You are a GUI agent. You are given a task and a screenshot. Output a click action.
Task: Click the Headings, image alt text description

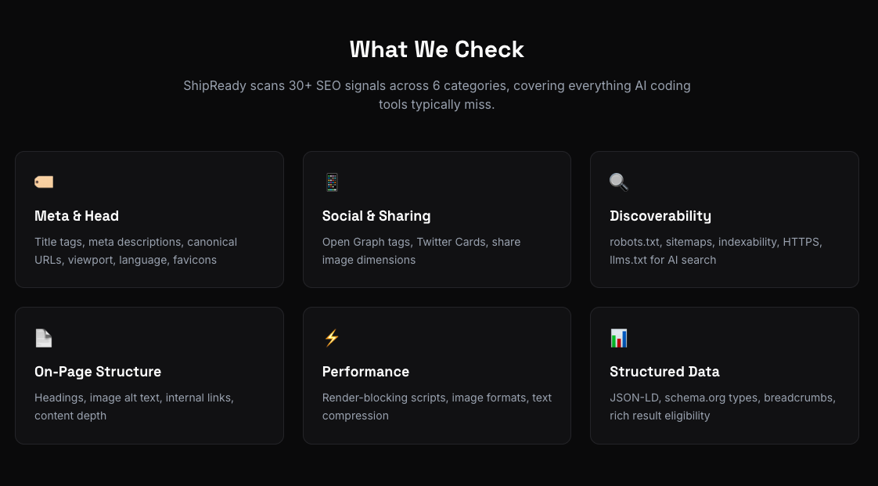pos(134,406)
